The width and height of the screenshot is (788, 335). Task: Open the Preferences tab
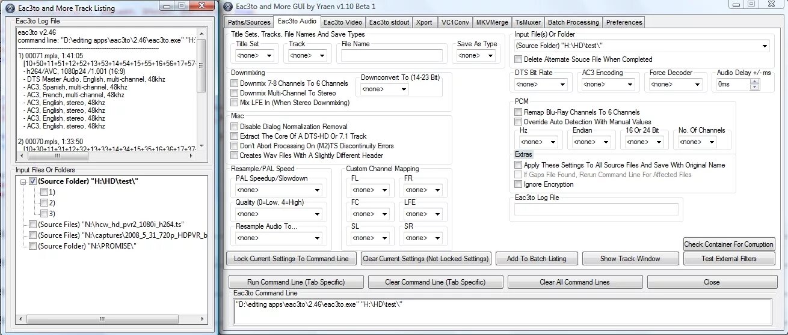(x=624, y=22)
